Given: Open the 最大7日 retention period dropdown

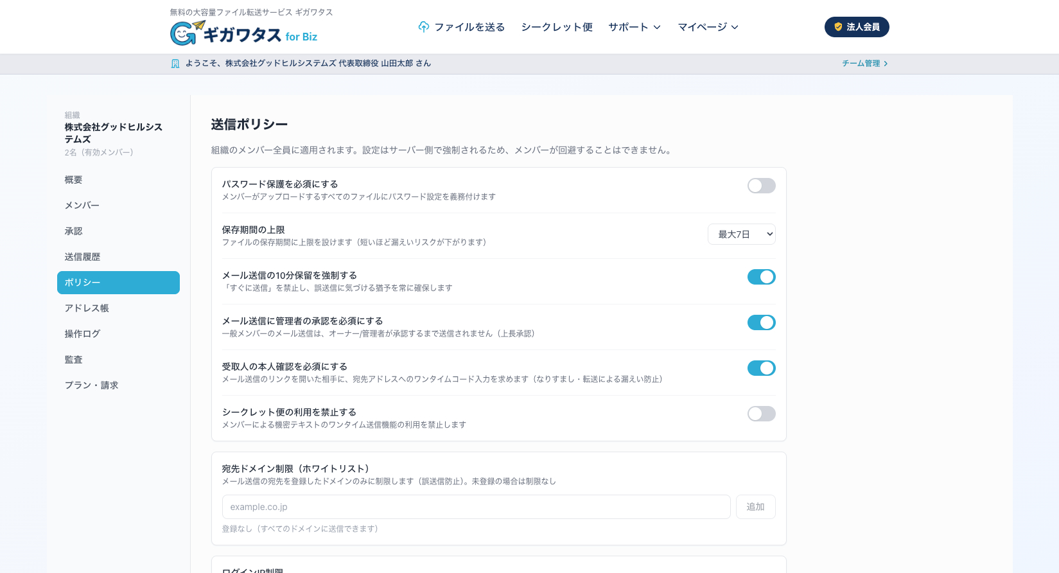Looking at the screenshot, I should (x=741, y=234).
